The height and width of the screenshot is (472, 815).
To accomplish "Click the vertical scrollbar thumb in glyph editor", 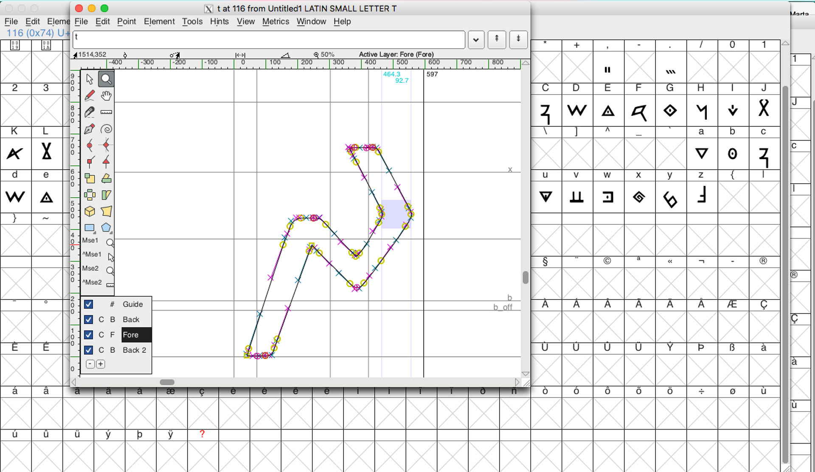I will point(526,278).
